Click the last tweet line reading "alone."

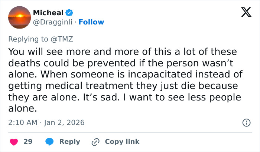click(23, 109)
